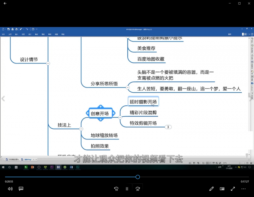Add a parent topic using left plus on 创意开场
Viewport: 254px width, 197px height.
click(x=87, y=113)
